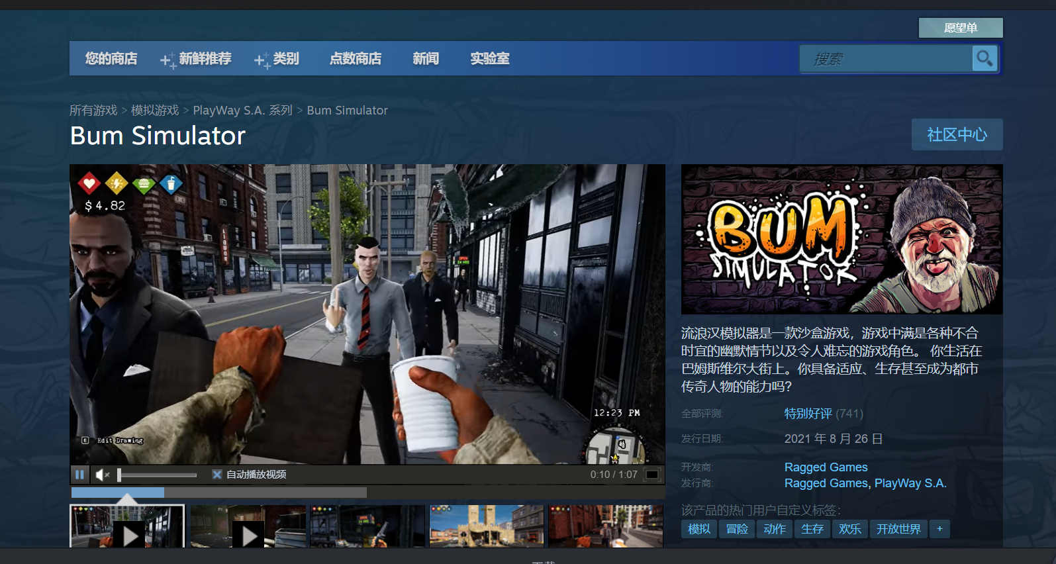
Task: Open the 特别好评 reviews link
Action: coord(808,414)
